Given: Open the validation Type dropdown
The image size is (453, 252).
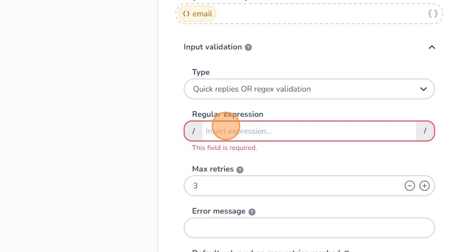Looking at the screenshot, I should tap(309, 89).
